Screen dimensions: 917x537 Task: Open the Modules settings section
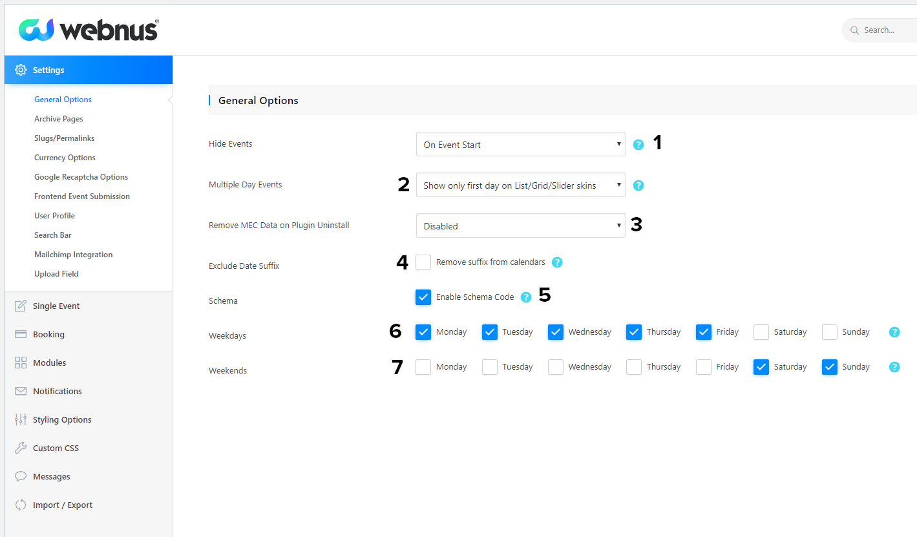(x=89, y=363)
